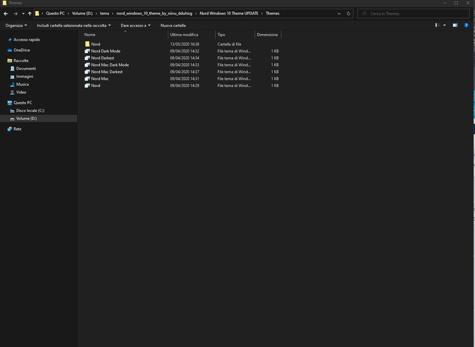Expand the Organizza dropdown menu
Screen dimensions: 475x347
click(x=16, y=26)
